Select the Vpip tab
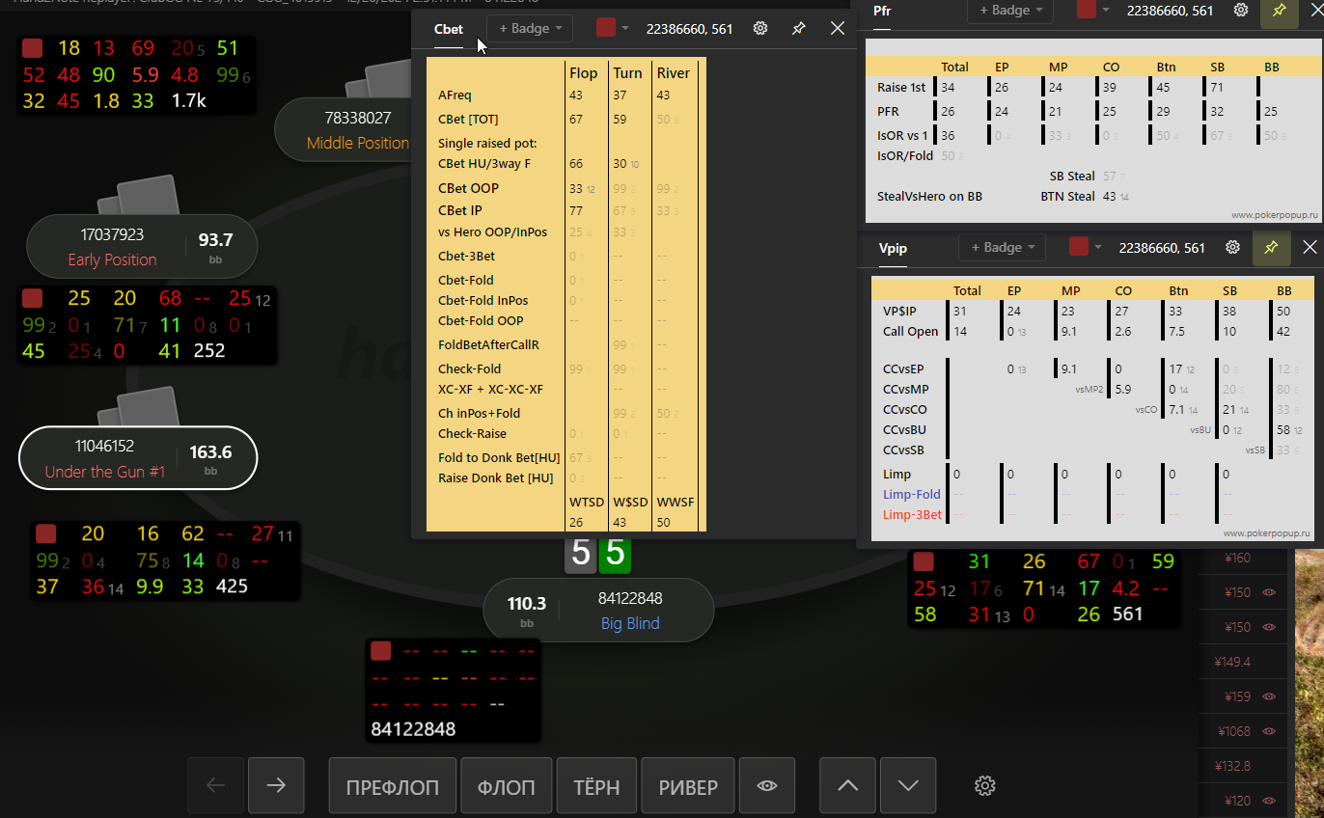1324x818 pixels. pos(893,248)
